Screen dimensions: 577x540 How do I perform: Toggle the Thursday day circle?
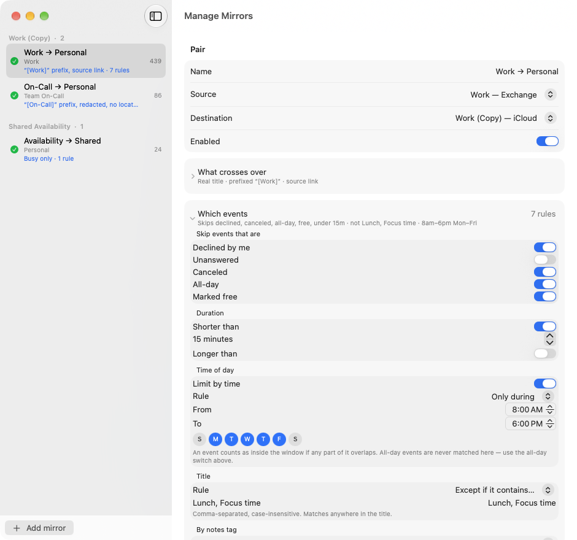click(263, 439)
